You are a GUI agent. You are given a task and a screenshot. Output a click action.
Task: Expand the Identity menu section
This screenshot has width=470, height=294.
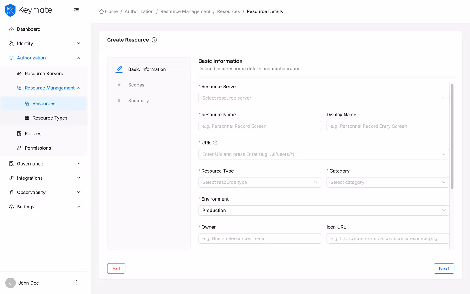tap(44, 44)
